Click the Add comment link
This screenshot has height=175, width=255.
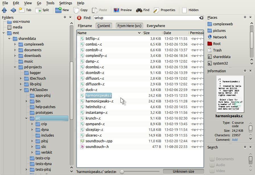[x=235, y=140]
